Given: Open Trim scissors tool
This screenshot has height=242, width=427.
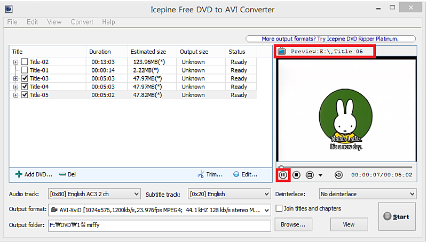Looking at the screenshot, I should [210, 174].
